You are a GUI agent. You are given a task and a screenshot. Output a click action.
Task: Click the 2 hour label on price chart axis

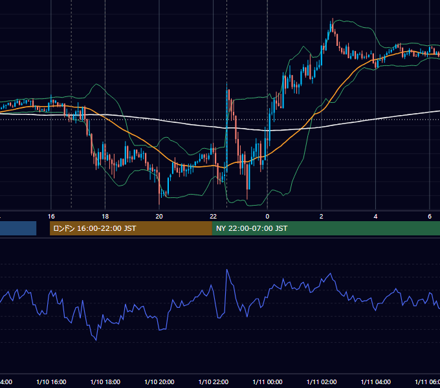pyautogui.click(x=322, y=217)
